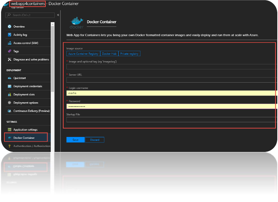Viewport: 278px width, 202px height.
Task: Focus the sidebar Search (Ctrl+/) box
Action: 30,15
